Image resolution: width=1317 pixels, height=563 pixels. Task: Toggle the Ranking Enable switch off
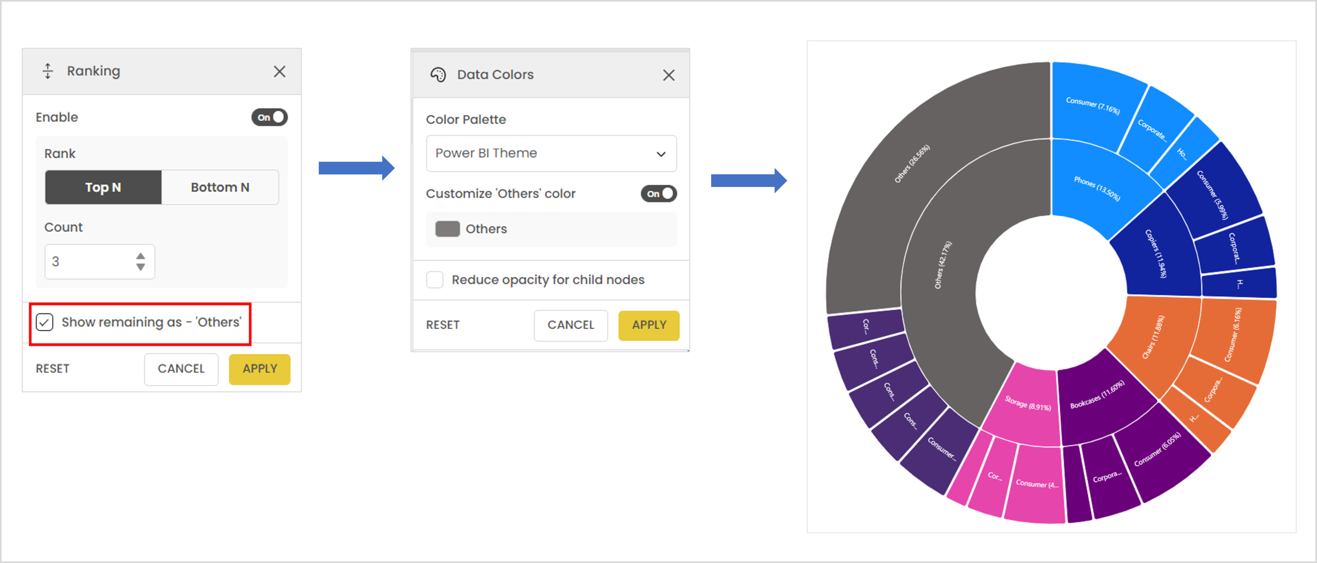coord(270,117)
